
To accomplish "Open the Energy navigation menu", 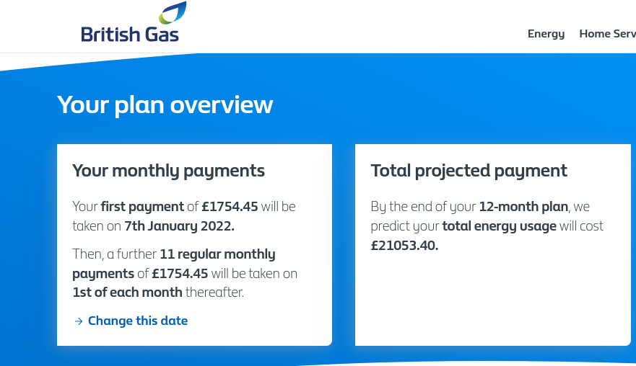I will [546, 34].
